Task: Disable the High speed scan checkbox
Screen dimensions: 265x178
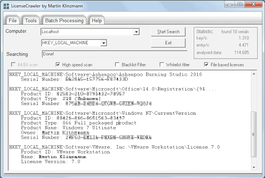Action: [58, 65]
